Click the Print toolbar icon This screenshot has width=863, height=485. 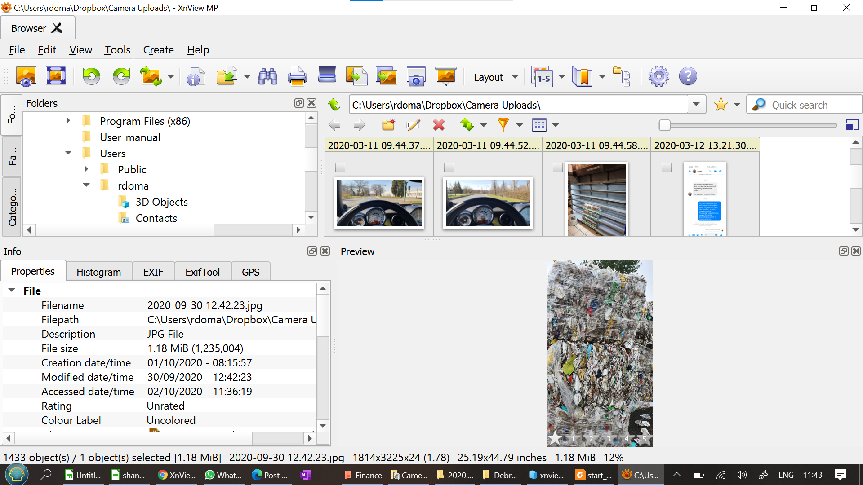pyautogui.click(x=297, y=76)
